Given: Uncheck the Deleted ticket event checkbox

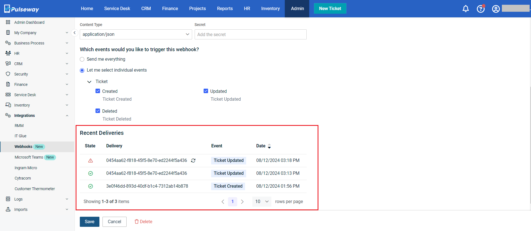Looking at the screenshot, I should pyautogui.click(x=98, y=111).
